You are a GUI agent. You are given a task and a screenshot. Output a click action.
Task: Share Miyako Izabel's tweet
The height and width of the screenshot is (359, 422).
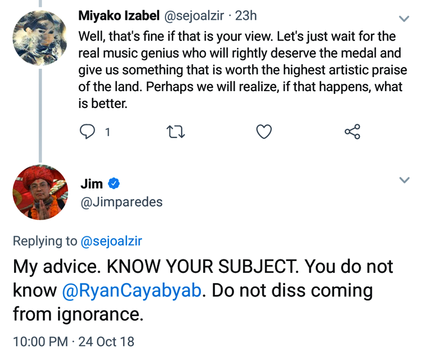[x=352, y=132]
